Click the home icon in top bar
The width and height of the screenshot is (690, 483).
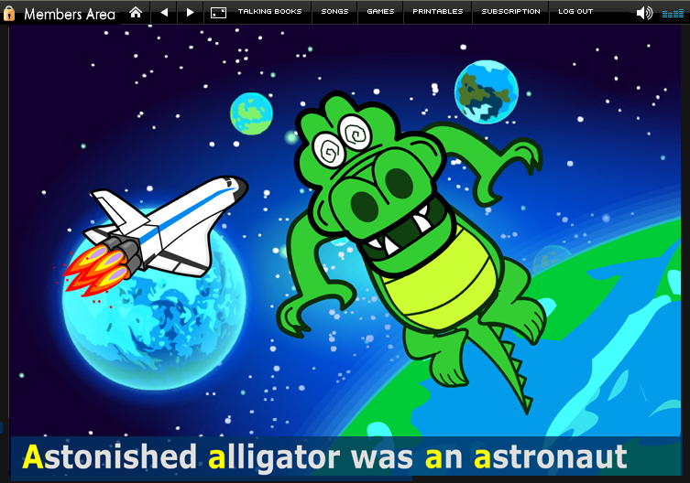[x=136, y=12]
